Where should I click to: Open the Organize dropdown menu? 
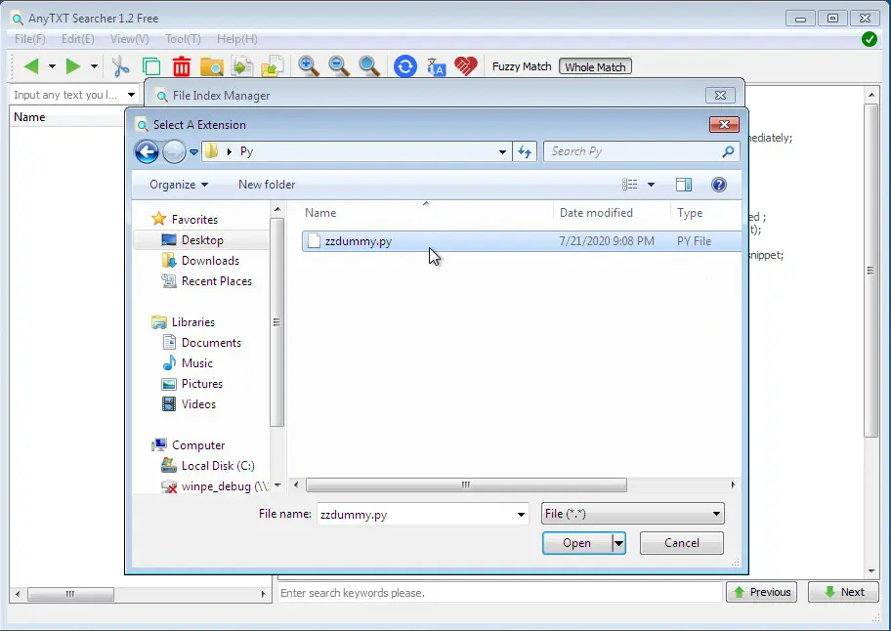coord(179,185)
